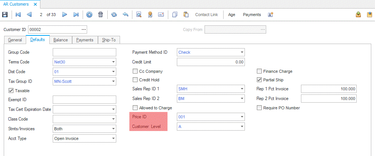The height and width of the screenshot is (156, 375).
Task: Click the Save disk icon
Action: [x=5, y=15]
